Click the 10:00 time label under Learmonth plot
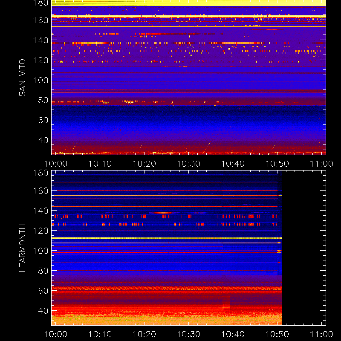Screen dimensions: 341x341 [56, 334]
